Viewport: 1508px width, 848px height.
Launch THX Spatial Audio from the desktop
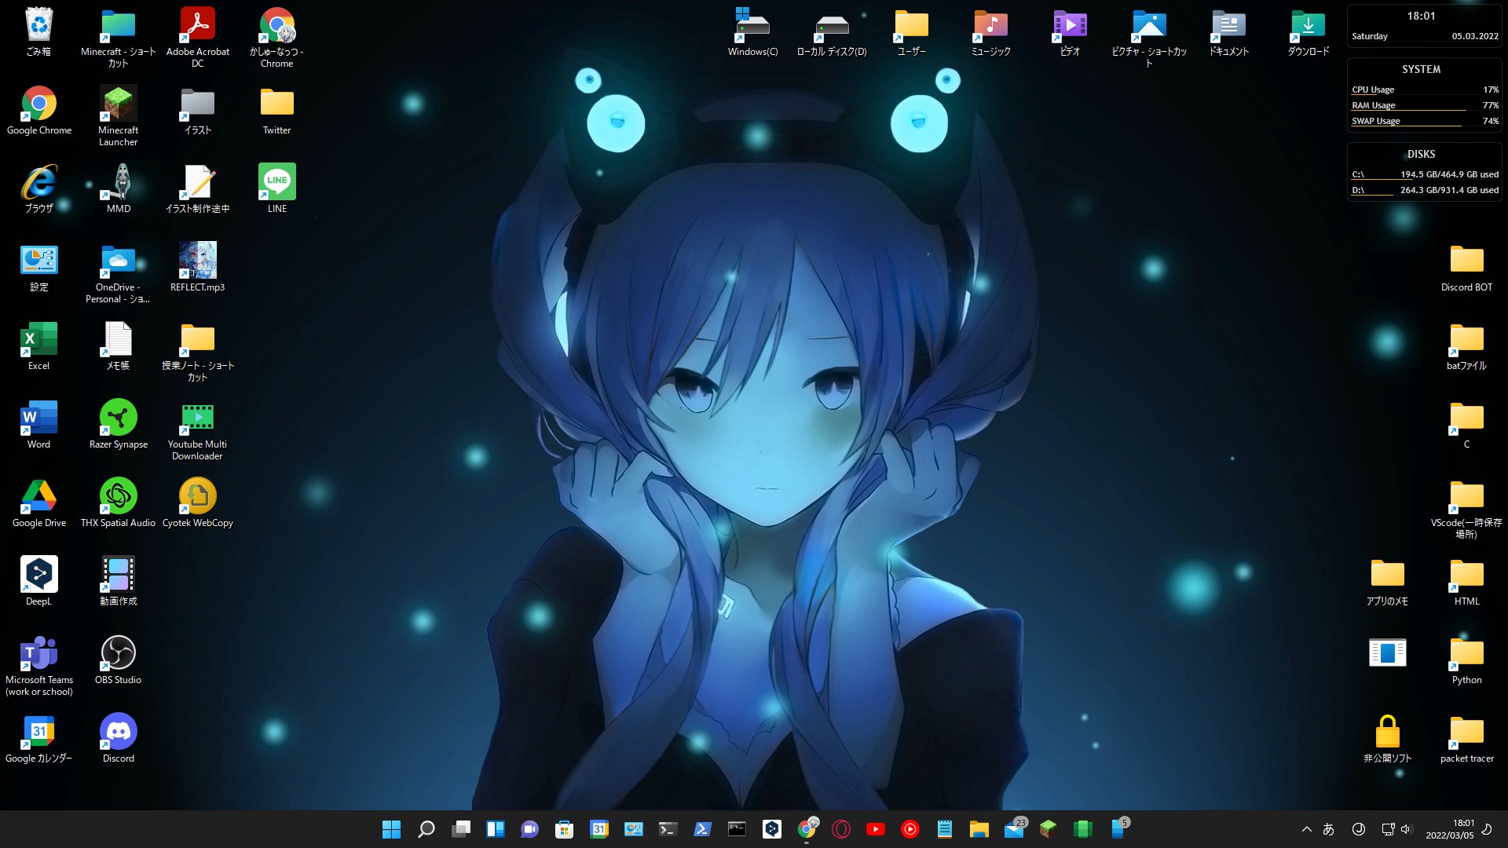118,504
